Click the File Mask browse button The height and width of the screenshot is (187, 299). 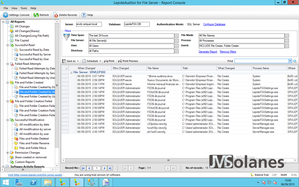[287, 36]
